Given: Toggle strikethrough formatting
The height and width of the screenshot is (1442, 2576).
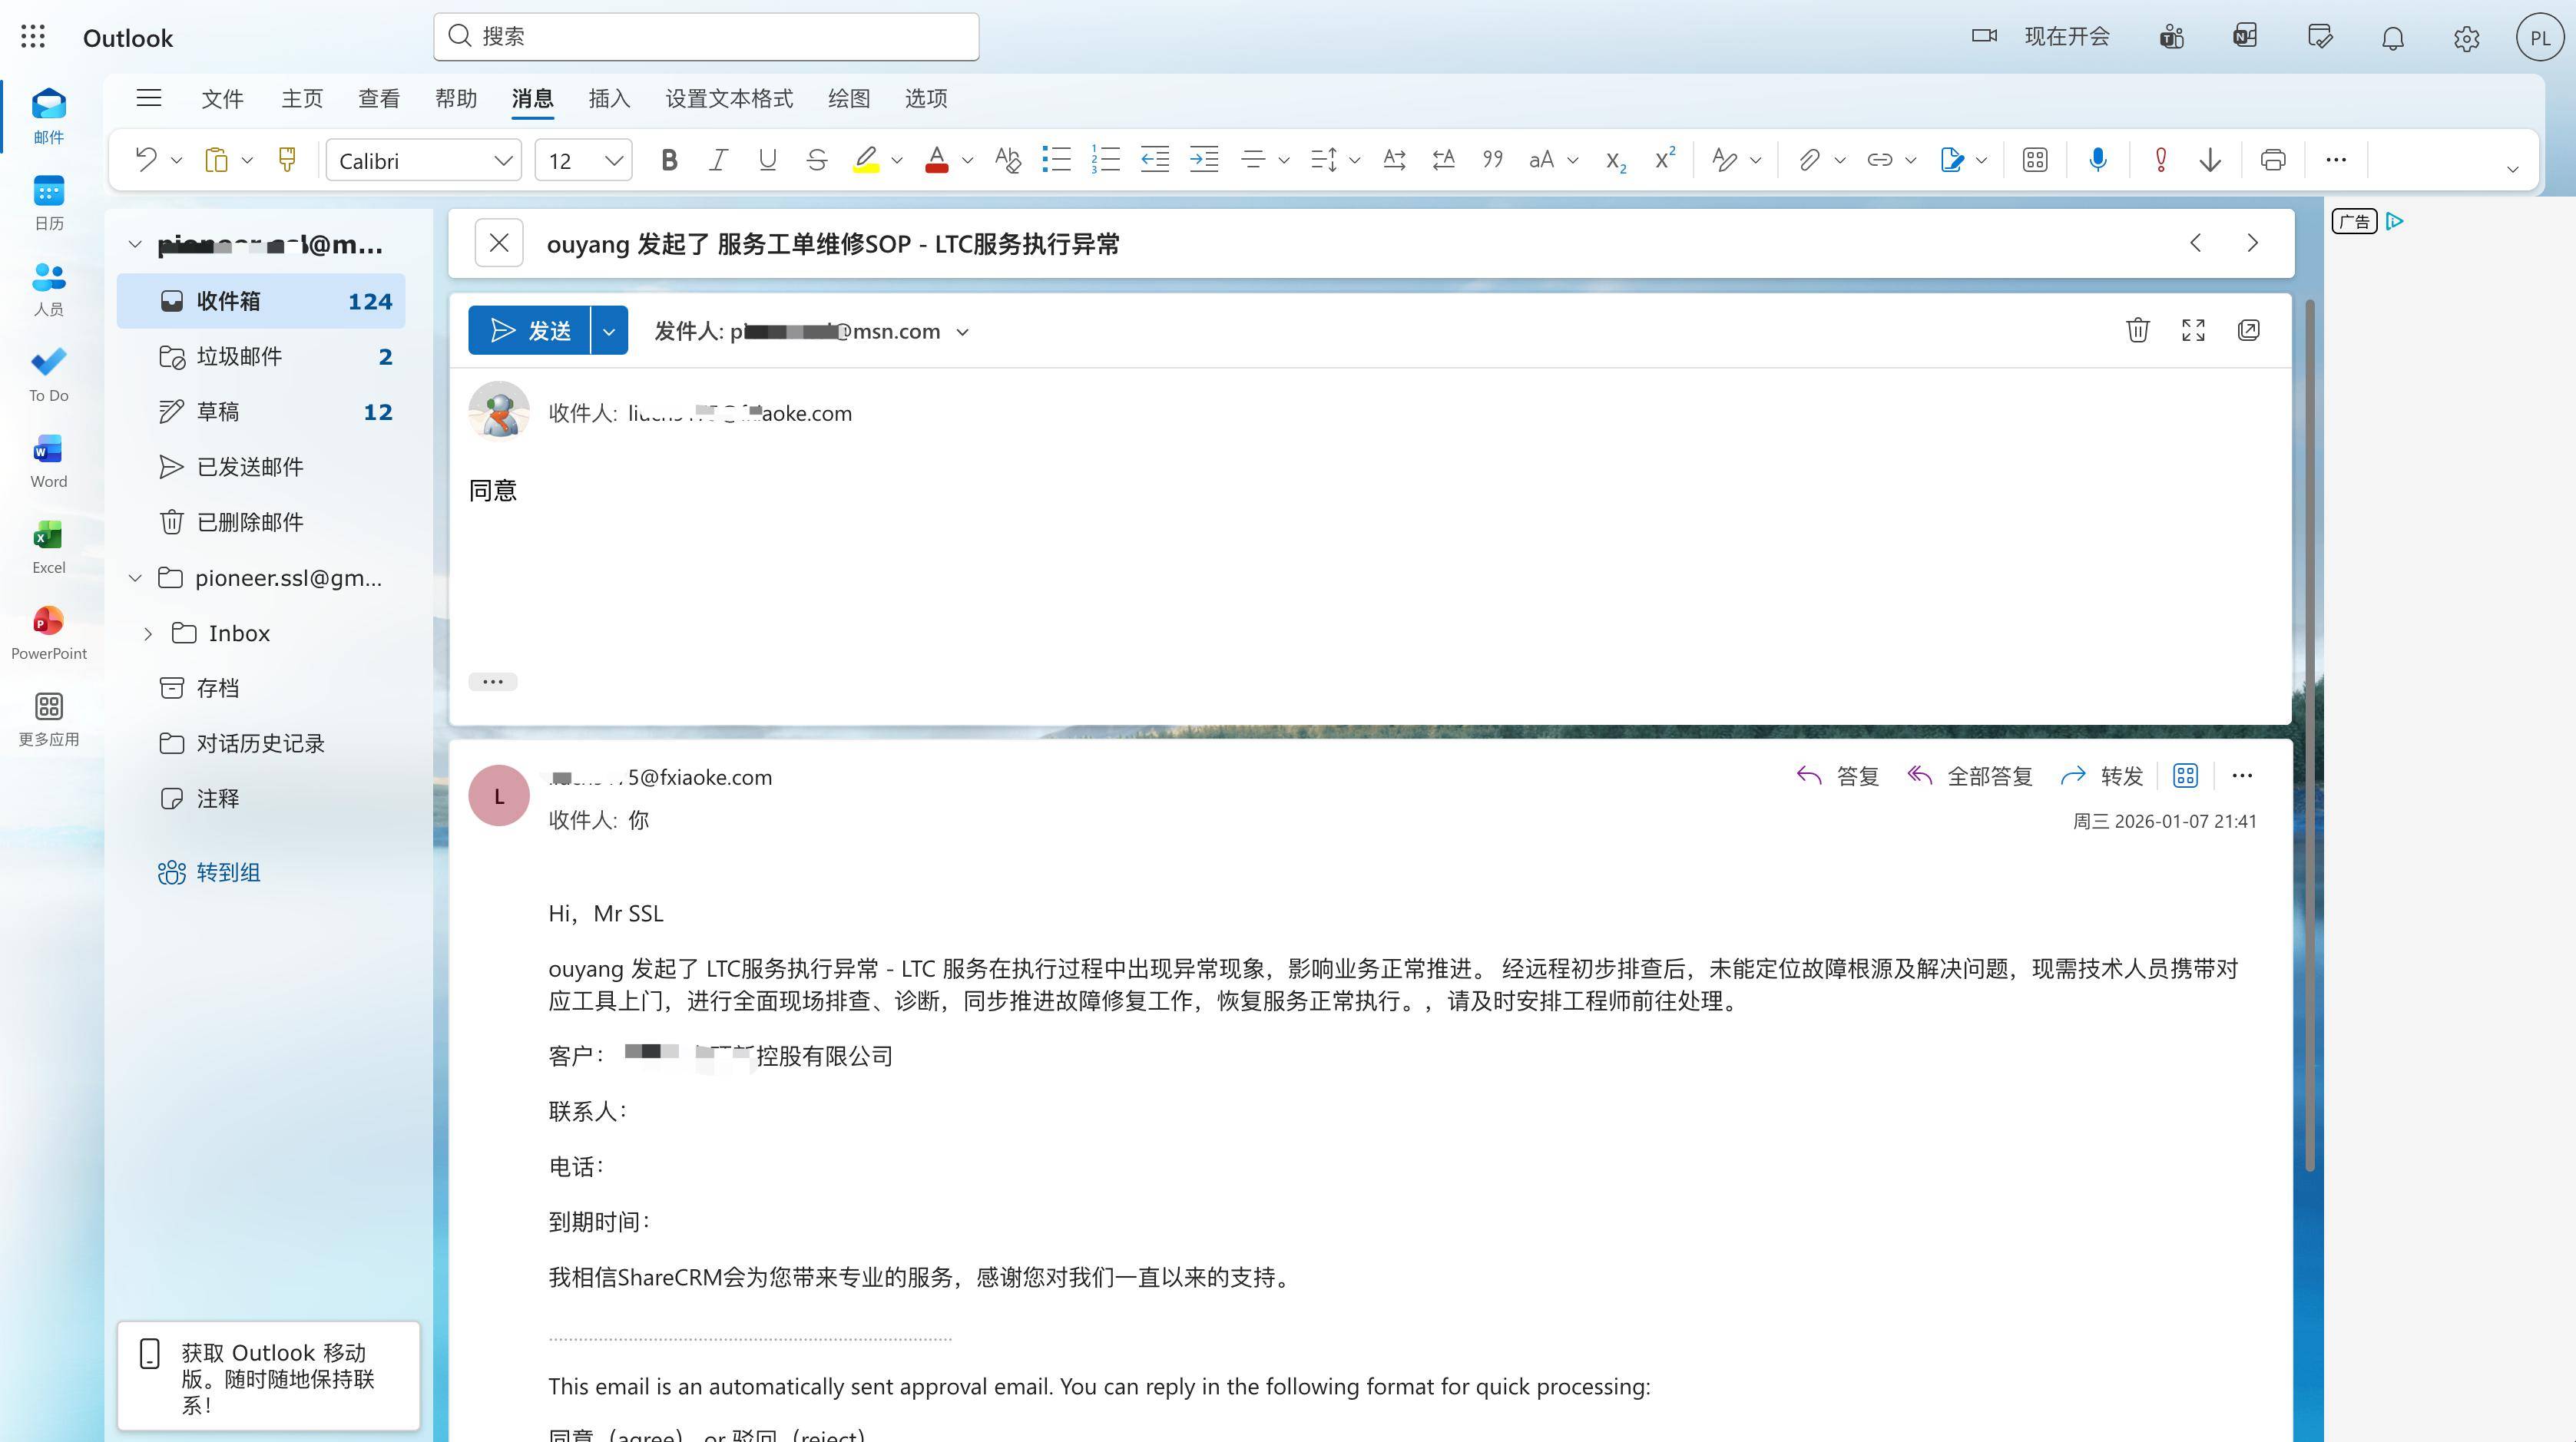Looking at the screenshot, I should point(816,160).
